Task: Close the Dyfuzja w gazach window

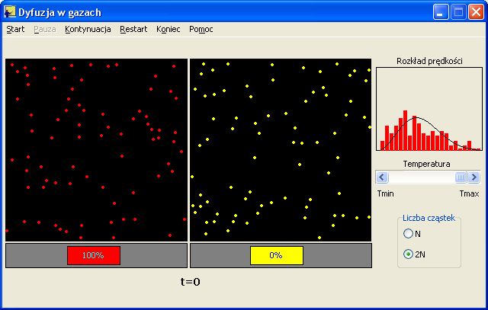Action: [476, 12]
